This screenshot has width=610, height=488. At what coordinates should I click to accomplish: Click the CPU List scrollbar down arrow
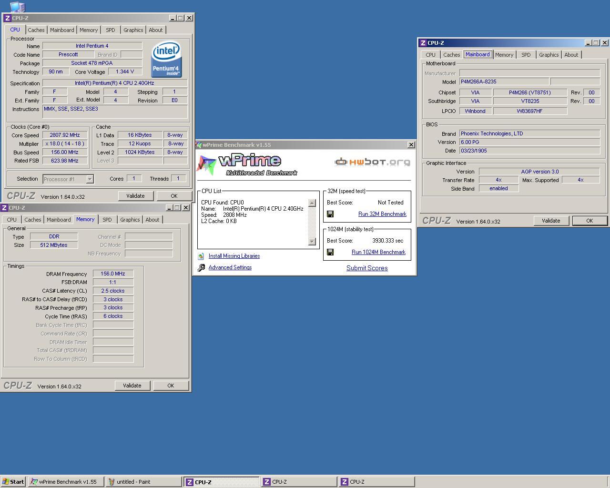tap(312, 242)
